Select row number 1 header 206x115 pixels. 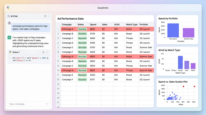pyautogui.click(x=58, y=29)
